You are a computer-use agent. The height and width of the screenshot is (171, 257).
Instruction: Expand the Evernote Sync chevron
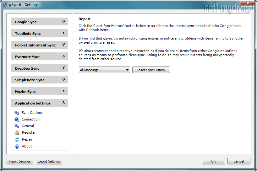[x=63, y=56]
